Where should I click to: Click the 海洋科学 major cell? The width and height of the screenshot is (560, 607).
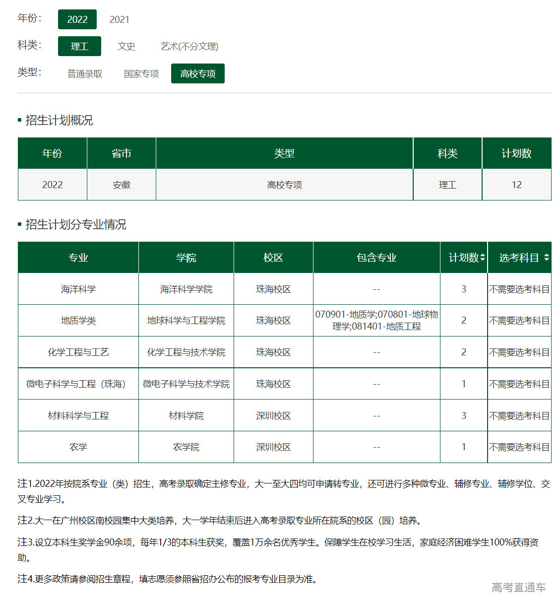(78, 289)
